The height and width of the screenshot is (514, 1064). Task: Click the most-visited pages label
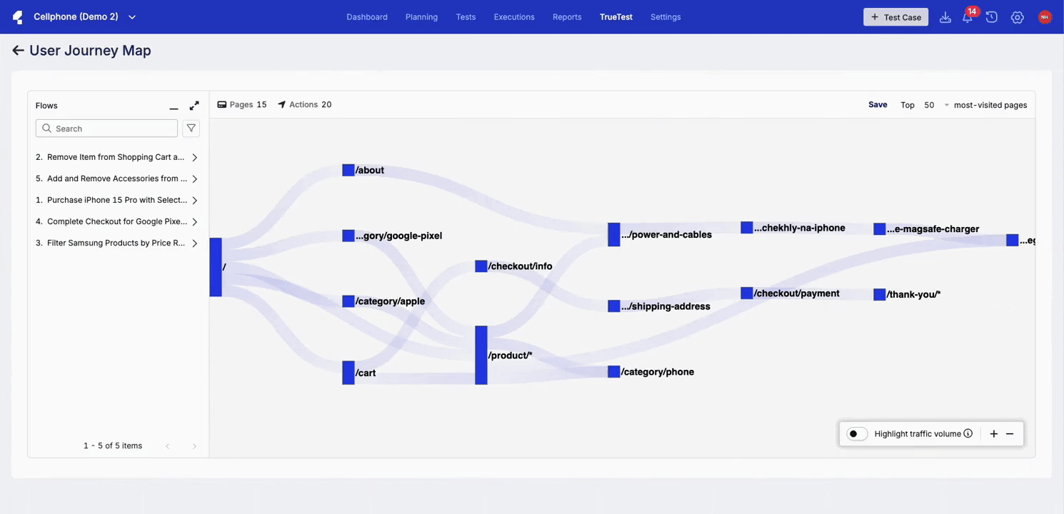pos(990,105)
